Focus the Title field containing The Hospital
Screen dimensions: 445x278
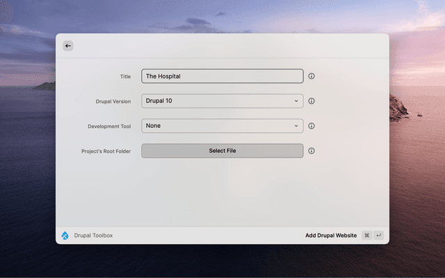click(222, 76)
